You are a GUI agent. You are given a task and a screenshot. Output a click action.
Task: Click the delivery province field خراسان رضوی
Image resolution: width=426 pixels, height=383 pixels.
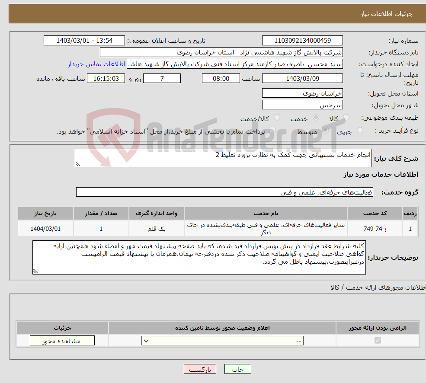pyautogui.click(x=302, y=93)
